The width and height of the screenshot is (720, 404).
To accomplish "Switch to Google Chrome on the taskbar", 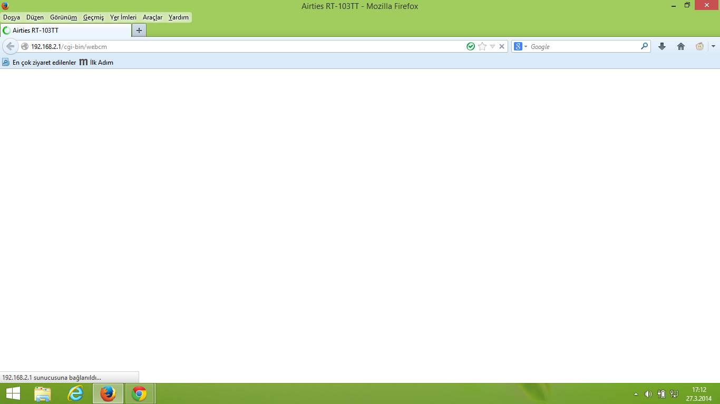I will pyautogui.click(x=140, y=393).
